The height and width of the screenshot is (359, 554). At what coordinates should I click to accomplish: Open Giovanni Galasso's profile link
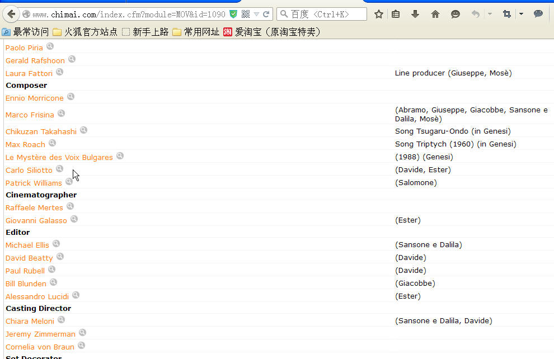36,221
